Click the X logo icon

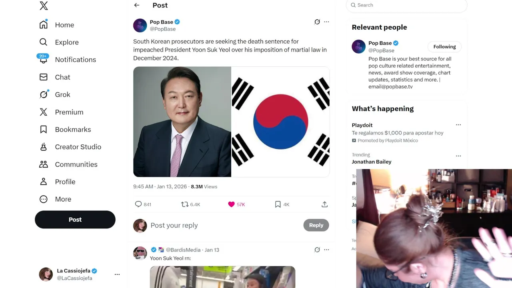[x=44, y=6]
